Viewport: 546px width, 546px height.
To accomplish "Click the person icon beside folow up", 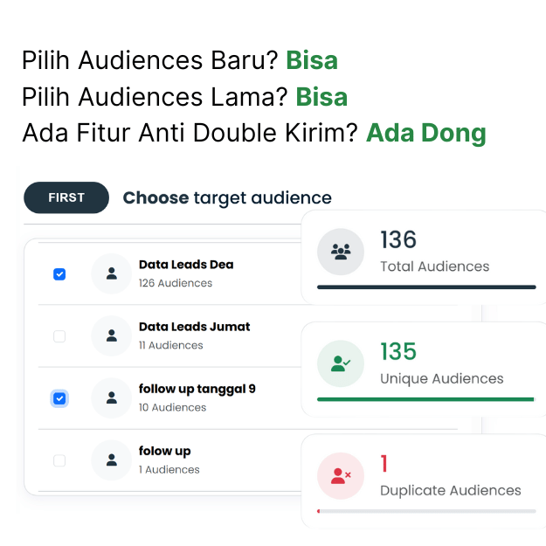I will coord(112,460).
